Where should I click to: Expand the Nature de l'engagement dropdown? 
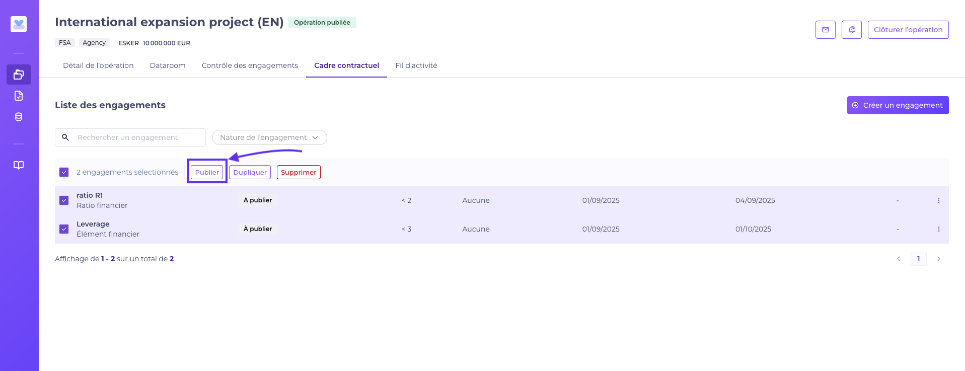tap(269, 137)
